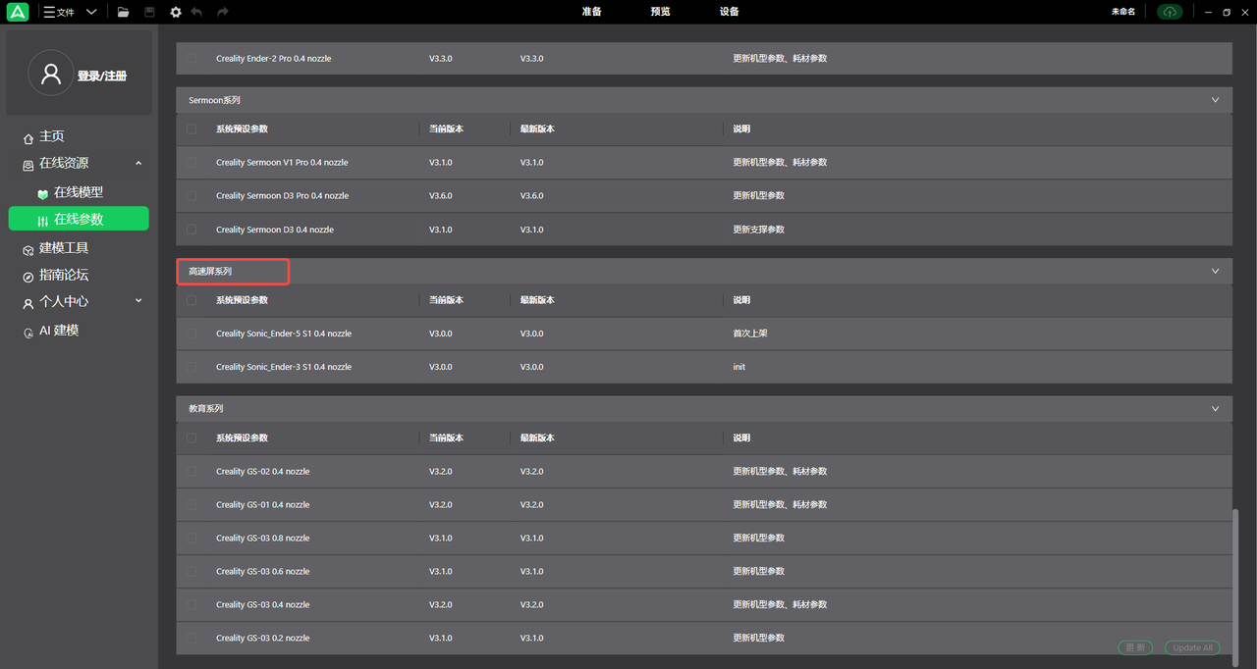
Task: Check the Creality Sermoon V1 Pro checkbox
Action: 191,162
